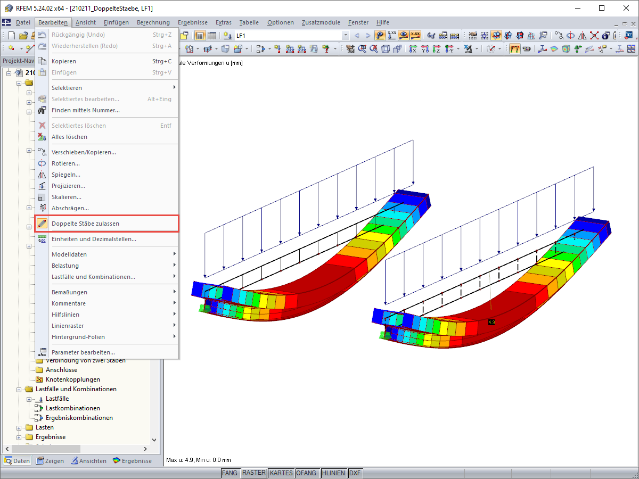Open the Zusatzmodule menu
Viewport: 639px width, 479px height.
[x=321, y=22]
